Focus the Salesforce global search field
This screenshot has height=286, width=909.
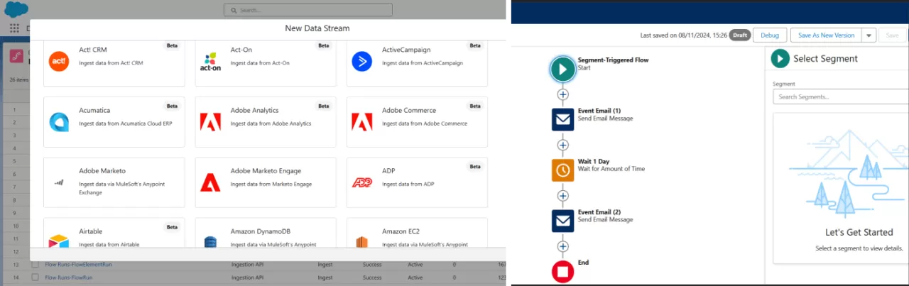pyautogui.click(x=307, y=10)
